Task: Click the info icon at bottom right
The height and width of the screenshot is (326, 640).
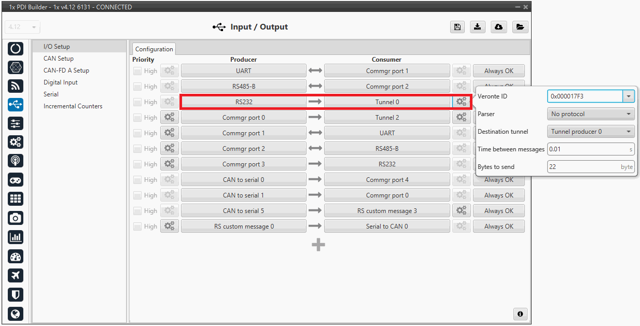Action: coord(520,314)
